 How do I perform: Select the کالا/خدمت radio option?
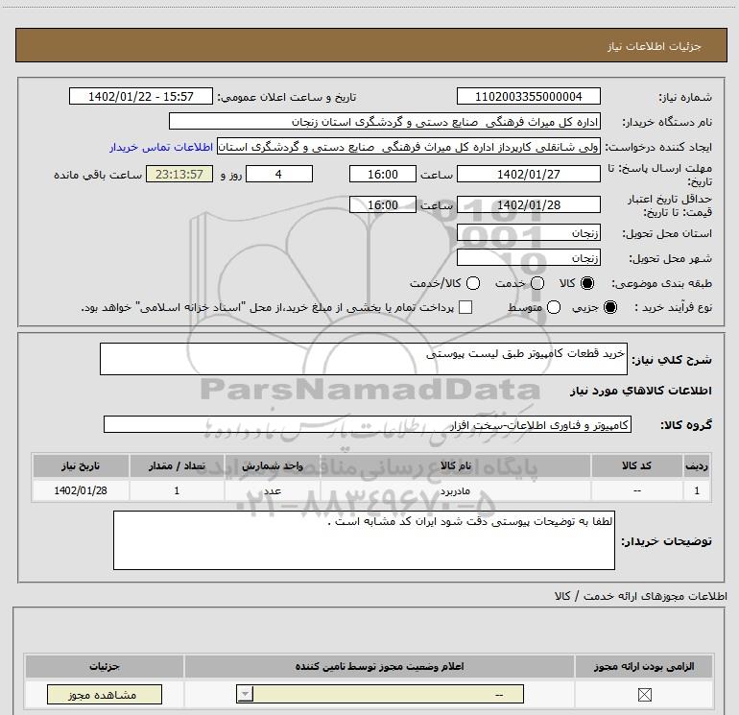[473, 283]
